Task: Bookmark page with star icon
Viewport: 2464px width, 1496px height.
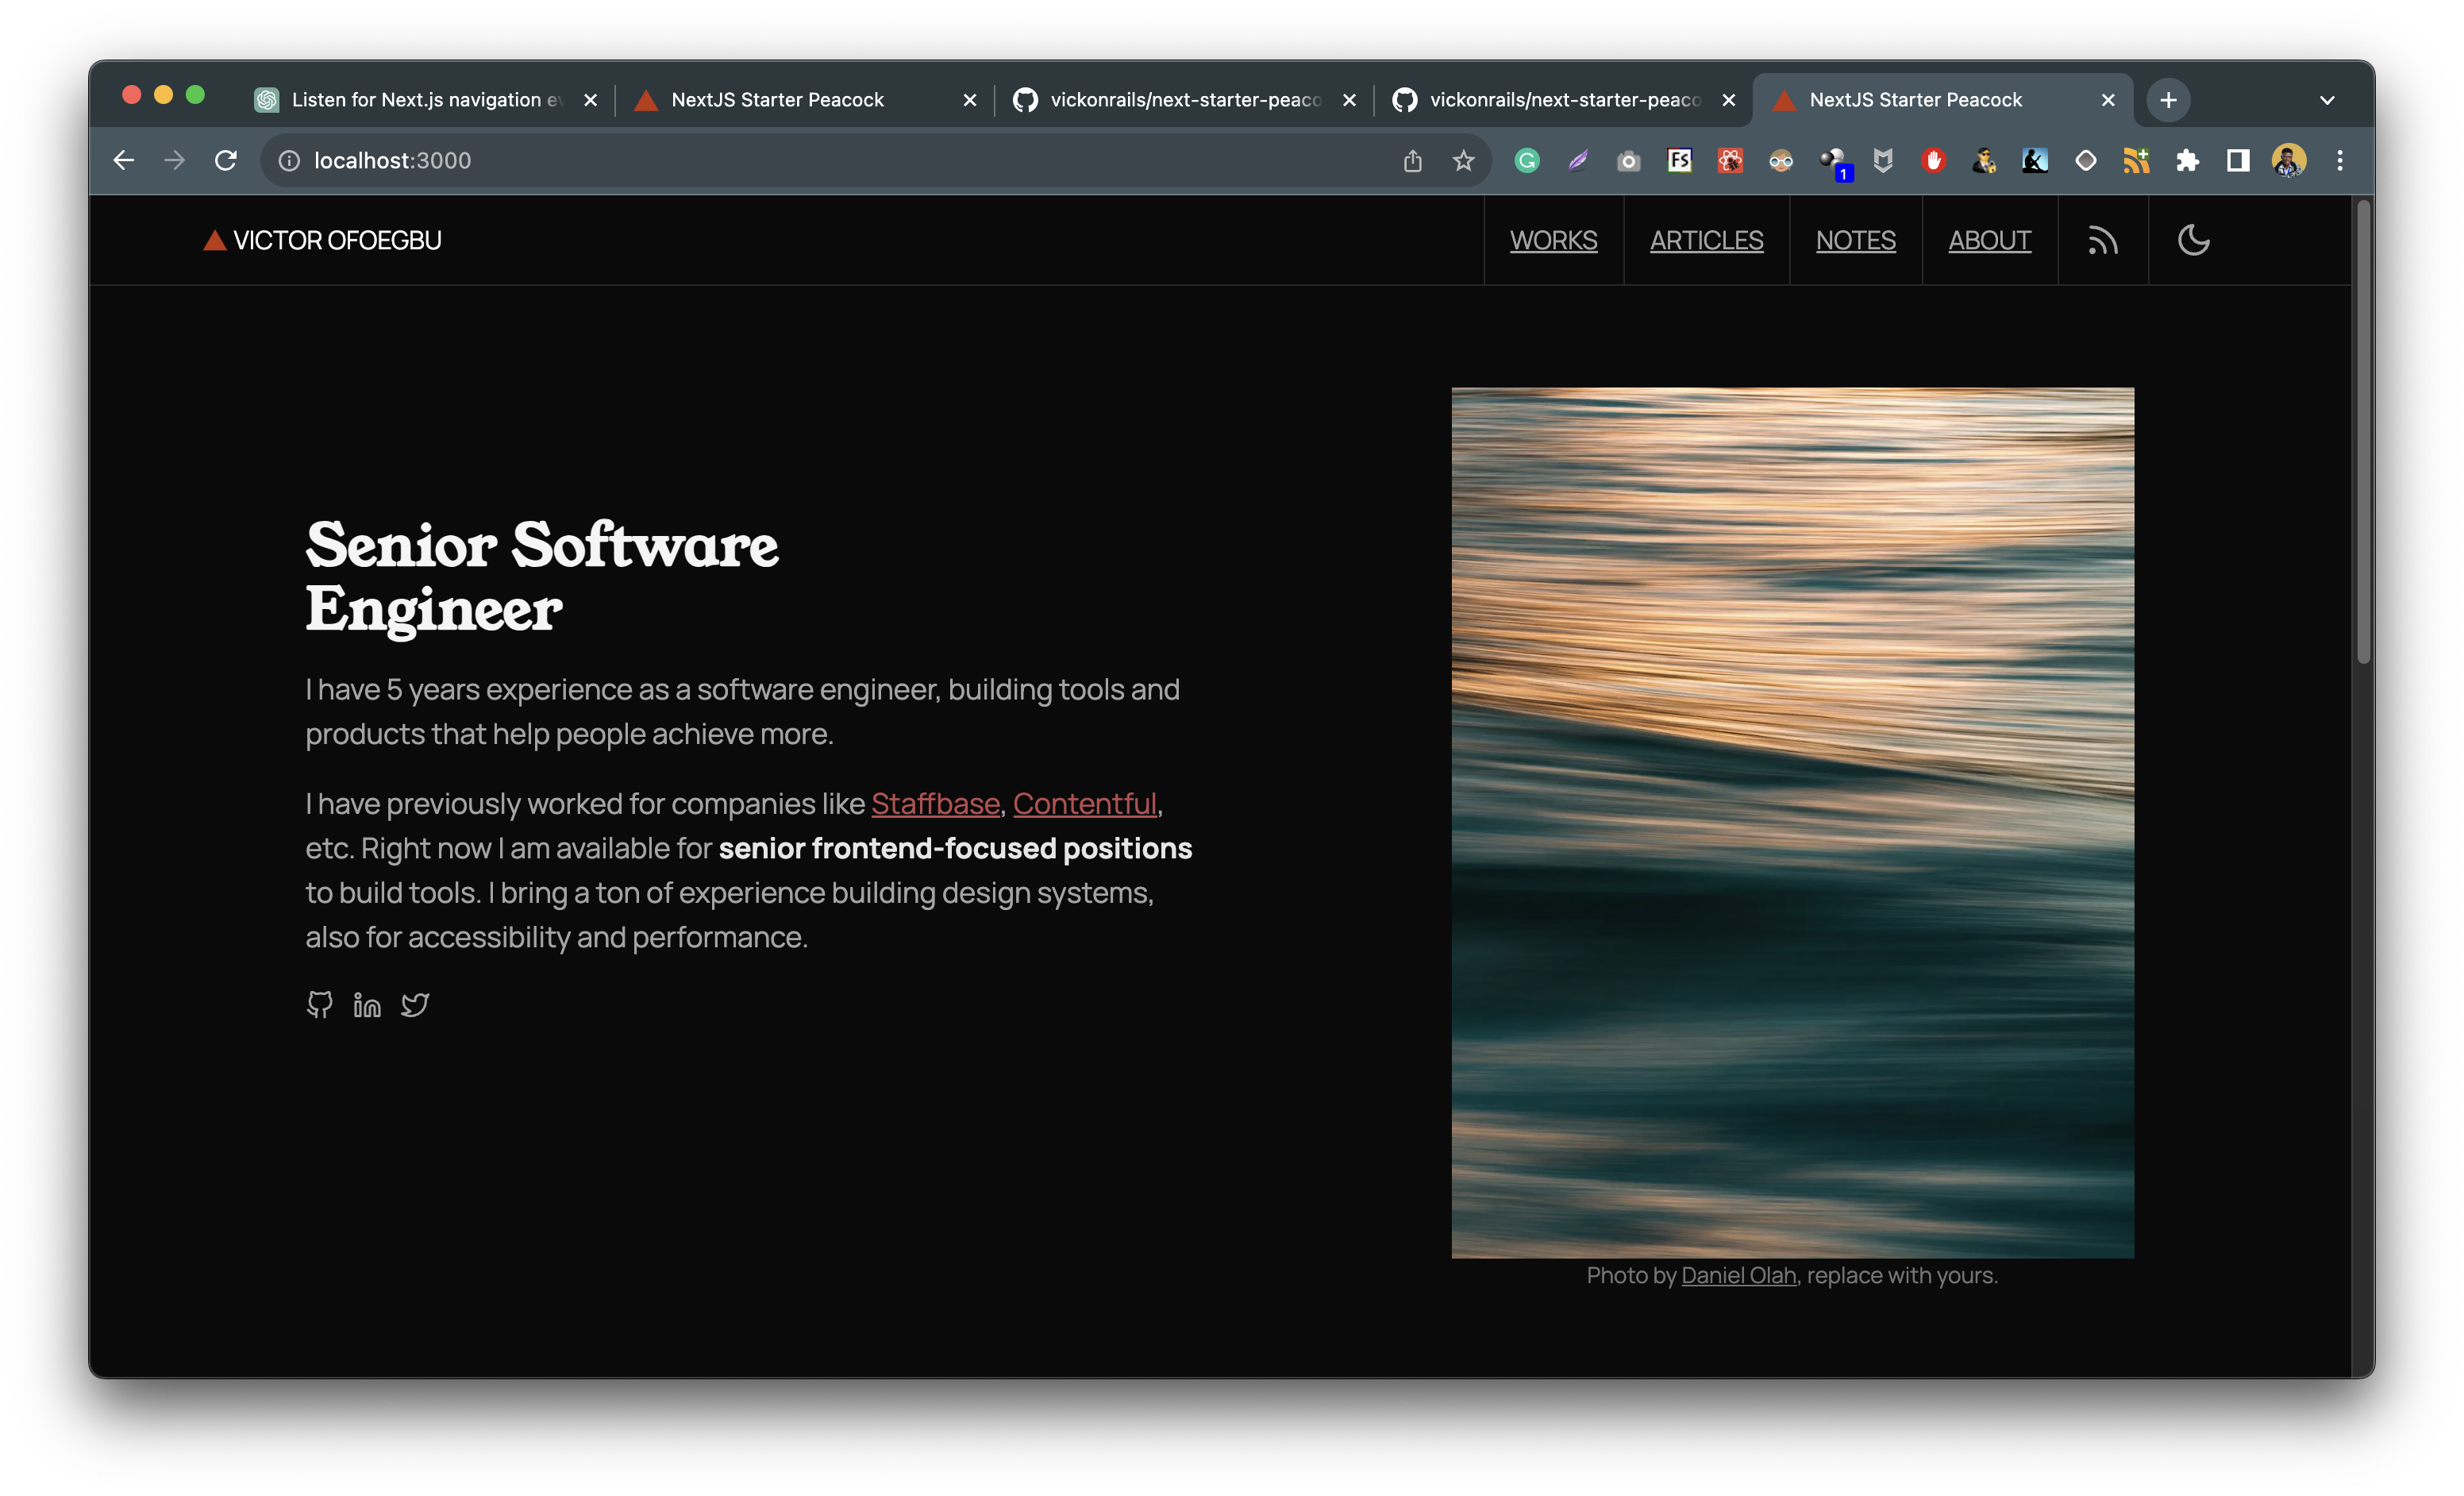Action: (1463, 160)
